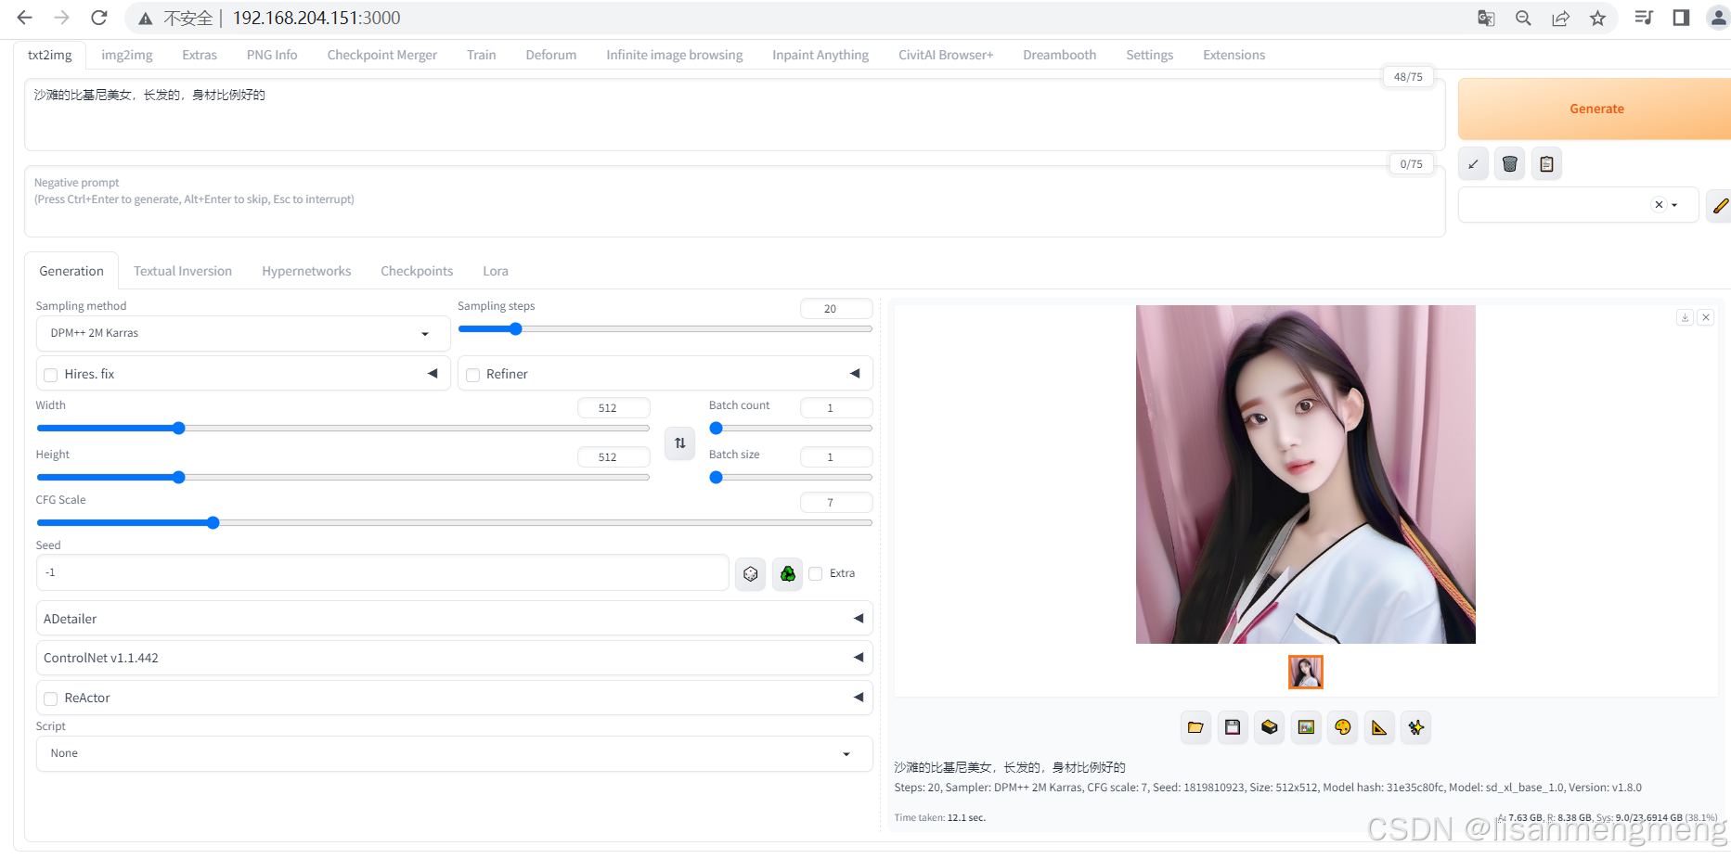
Task: Send the result to img2img
Action: tap(1306, 727)
